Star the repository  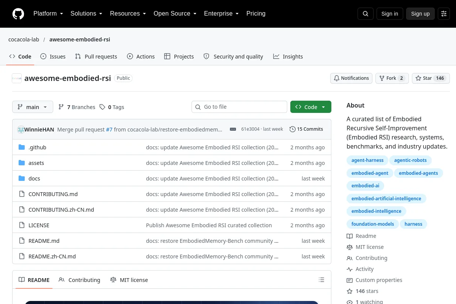(431, 78)
